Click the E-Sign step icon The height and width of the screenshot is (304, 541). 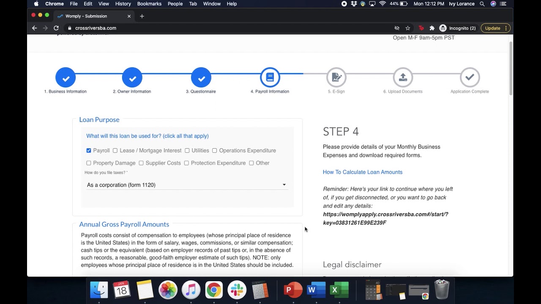(x=336, y=78)
